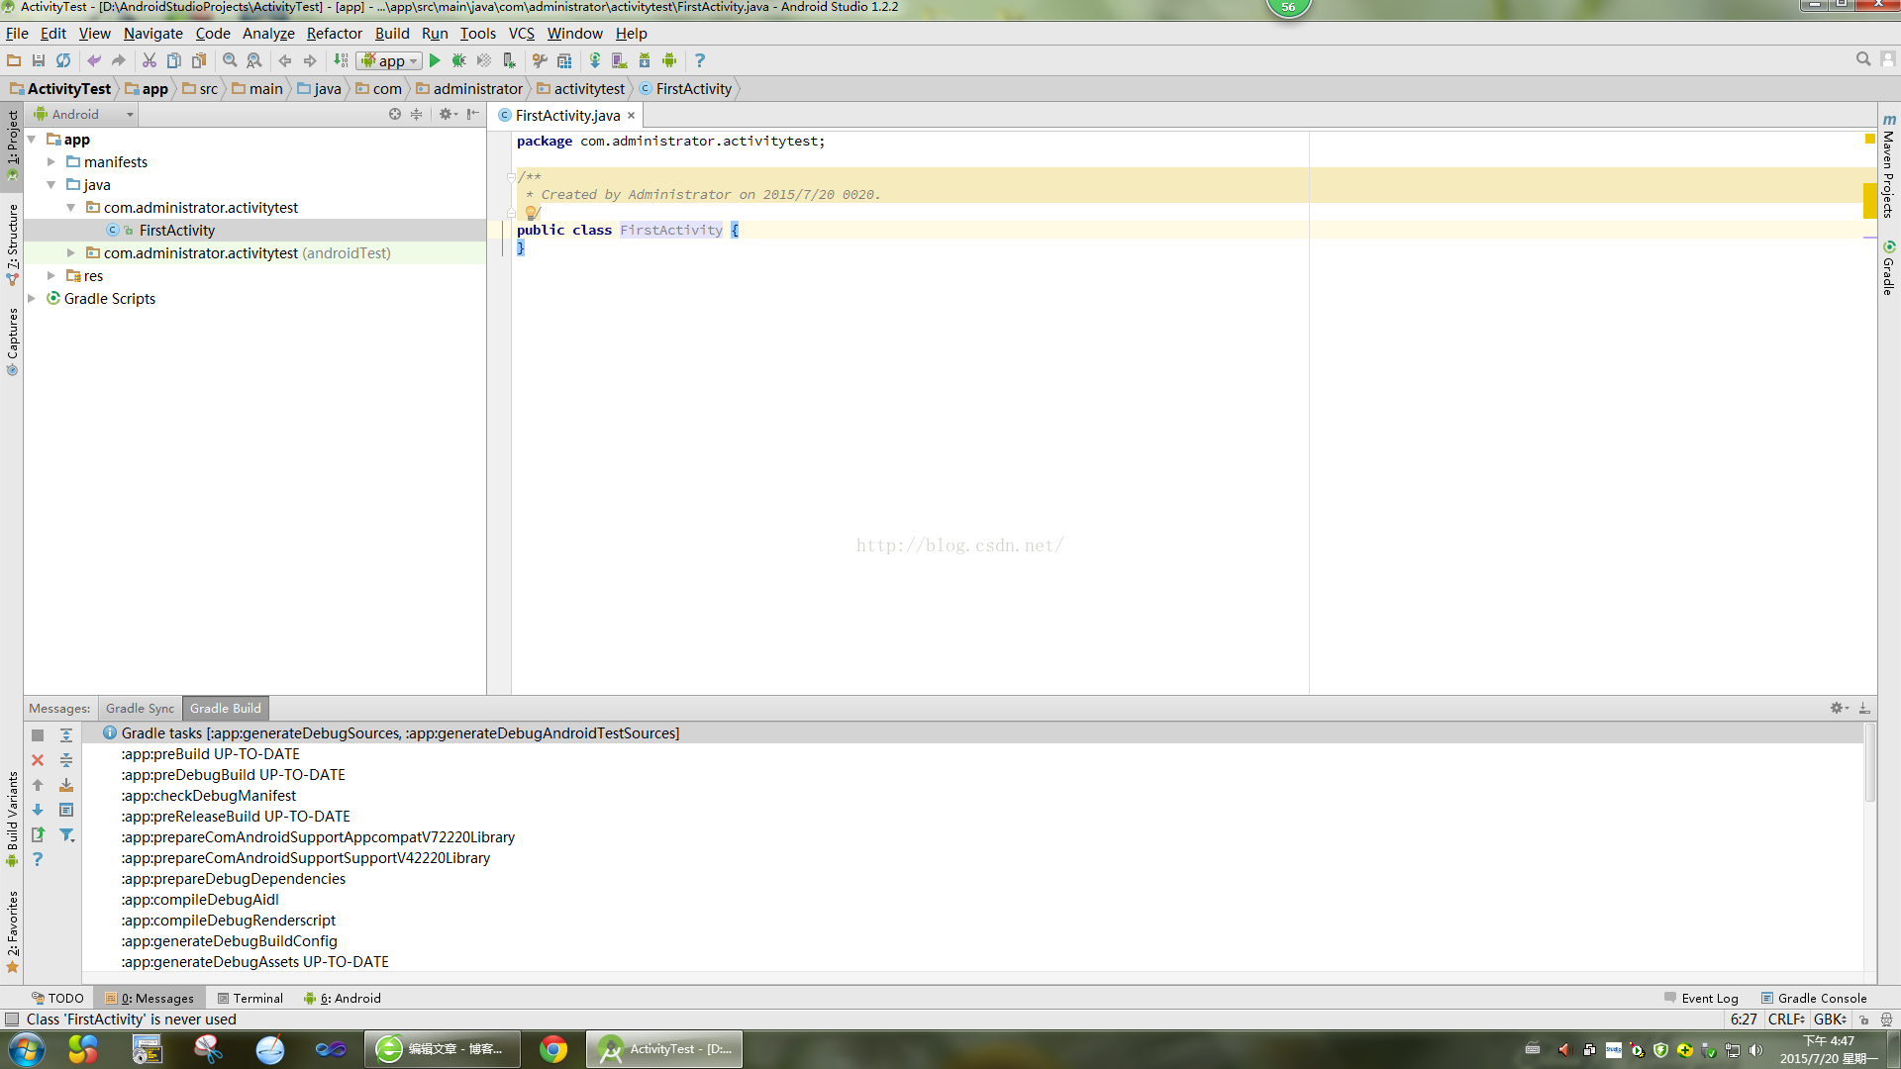Click the blue Next Message down arrow

(x=38, y=810)
